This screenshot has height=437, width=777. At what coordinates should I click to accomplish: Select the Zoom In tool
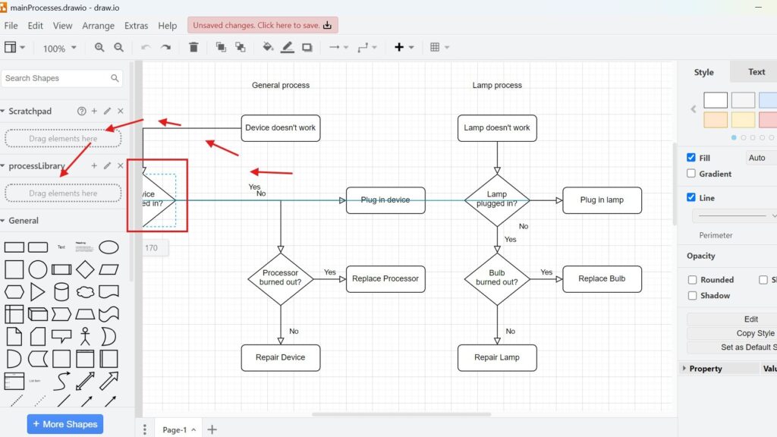pos(99,47)
